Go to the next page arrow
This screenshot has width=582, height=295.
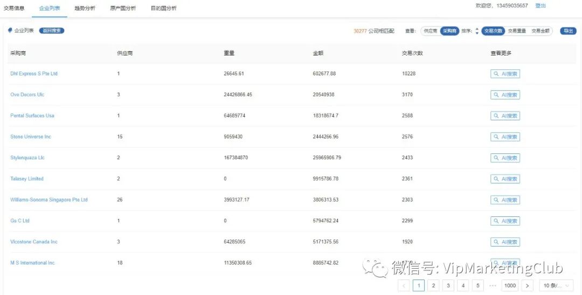click(527, 285)
